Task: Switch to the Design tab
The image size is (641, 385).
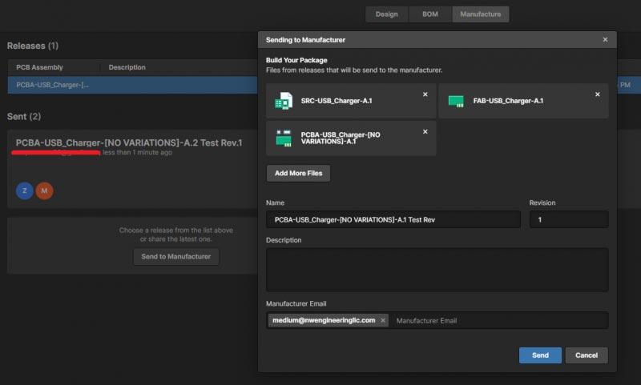Action: [387, 14]
